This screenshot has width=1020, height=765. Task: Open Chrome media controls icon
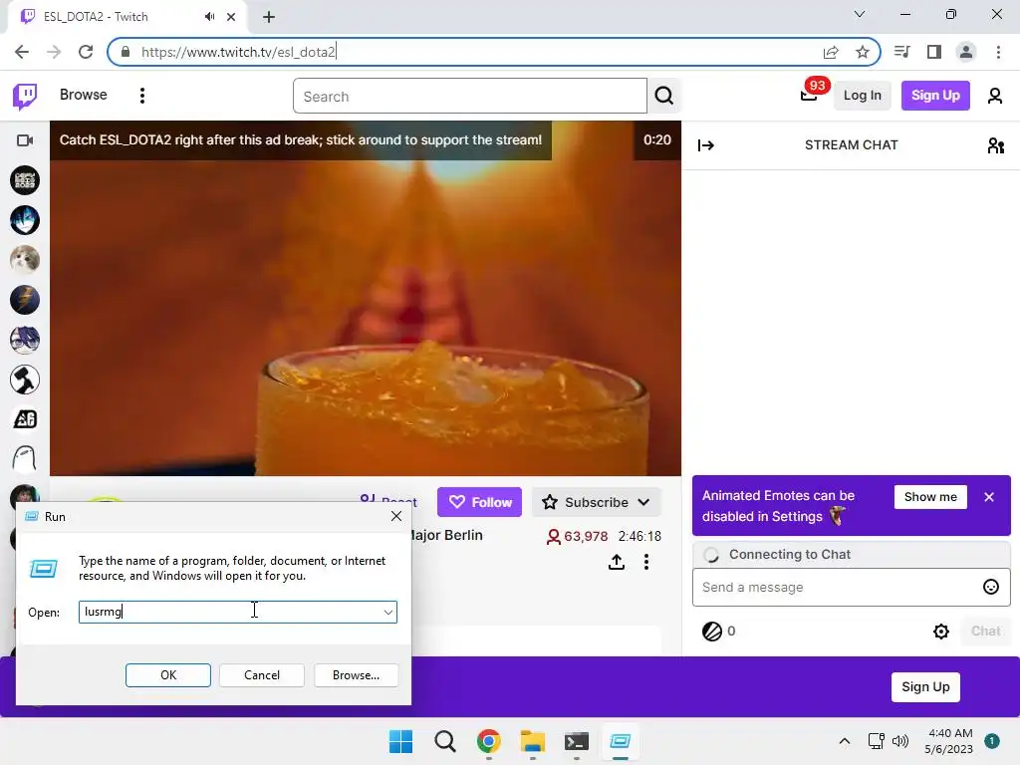[902, 52]
